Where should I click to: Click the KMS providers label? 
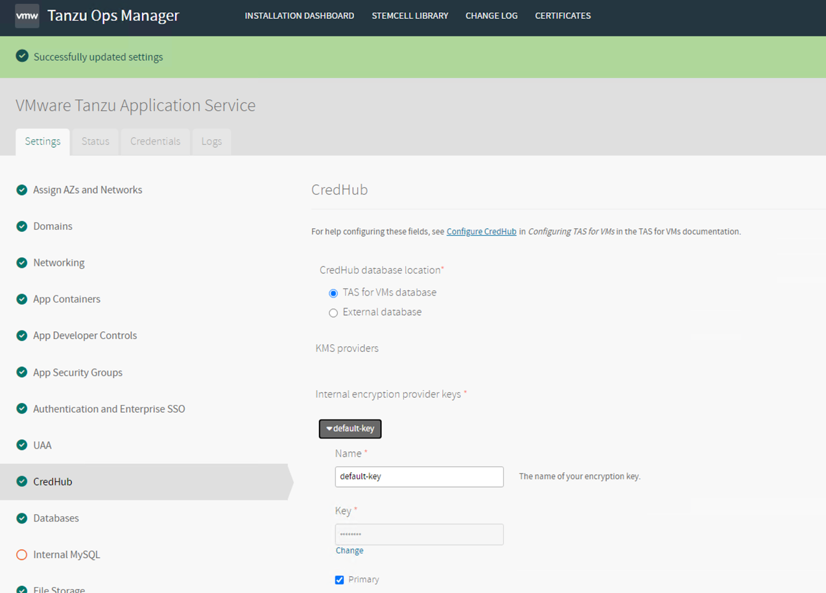347,349
